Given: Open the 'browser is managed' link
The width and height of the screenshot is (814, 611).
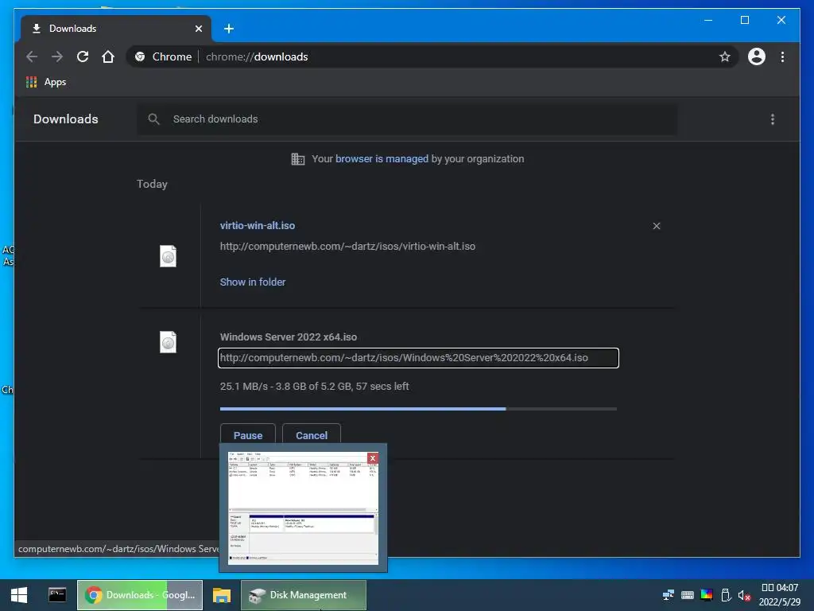Looking at the screenshot, I should (x=382, y=159).
